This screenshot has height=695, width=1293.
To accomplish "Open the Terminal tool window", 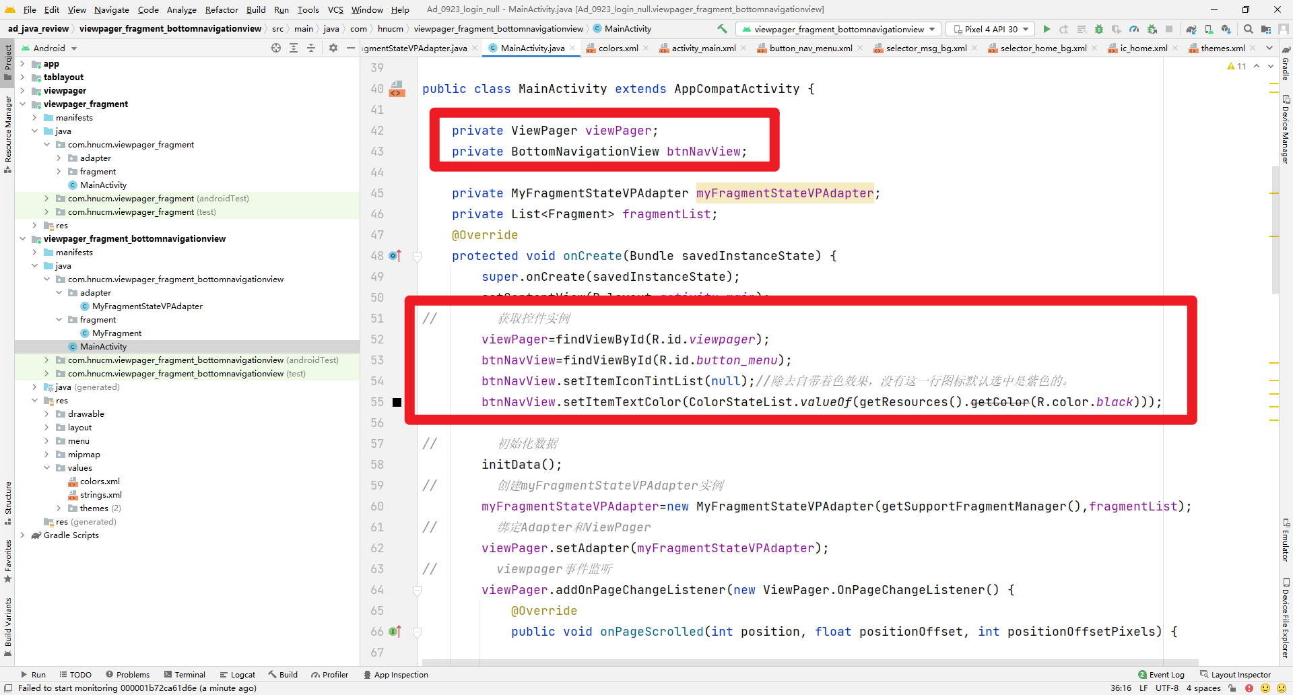I will pyautogui.click(x=185, y=675).
